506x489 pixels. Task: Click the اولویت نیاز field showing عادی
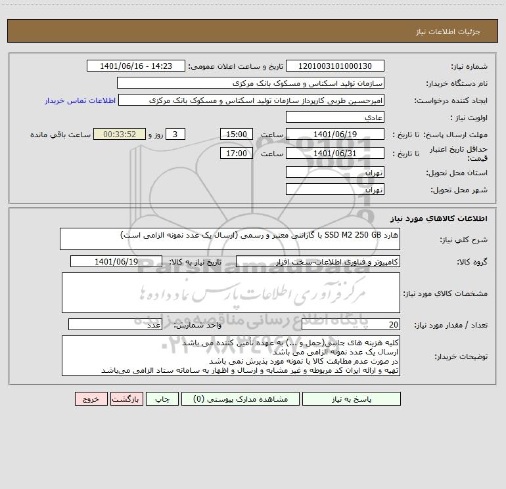335,117
